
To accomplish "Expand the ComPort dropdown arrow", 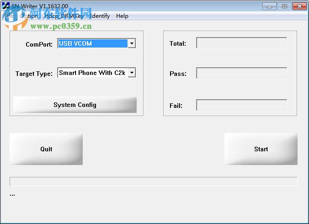I will coord(132,43).
